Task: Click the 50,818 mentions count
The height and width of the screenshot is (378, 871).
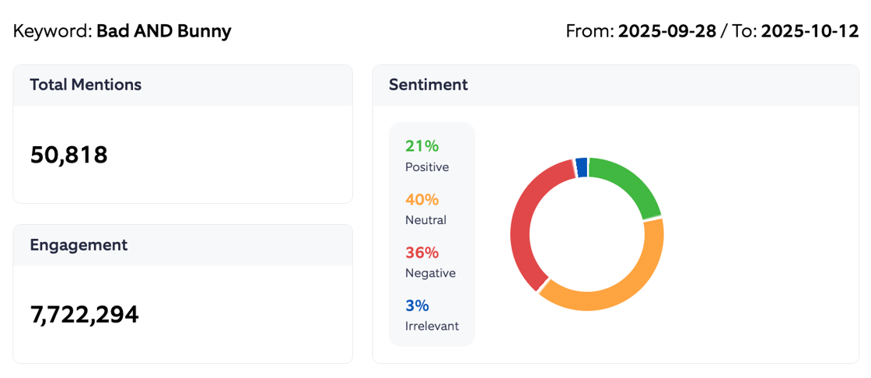Action: point(69,155)
